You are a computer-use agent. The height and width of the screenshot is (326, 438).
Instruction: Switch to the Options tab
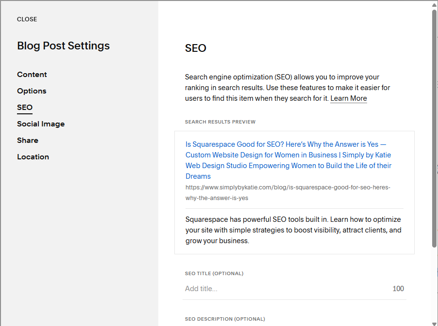(32, 91)
